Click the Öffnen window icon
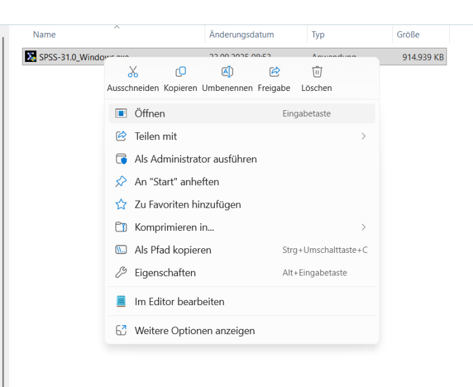This screenshot has width=473, height=387. [x=121, y=114]
